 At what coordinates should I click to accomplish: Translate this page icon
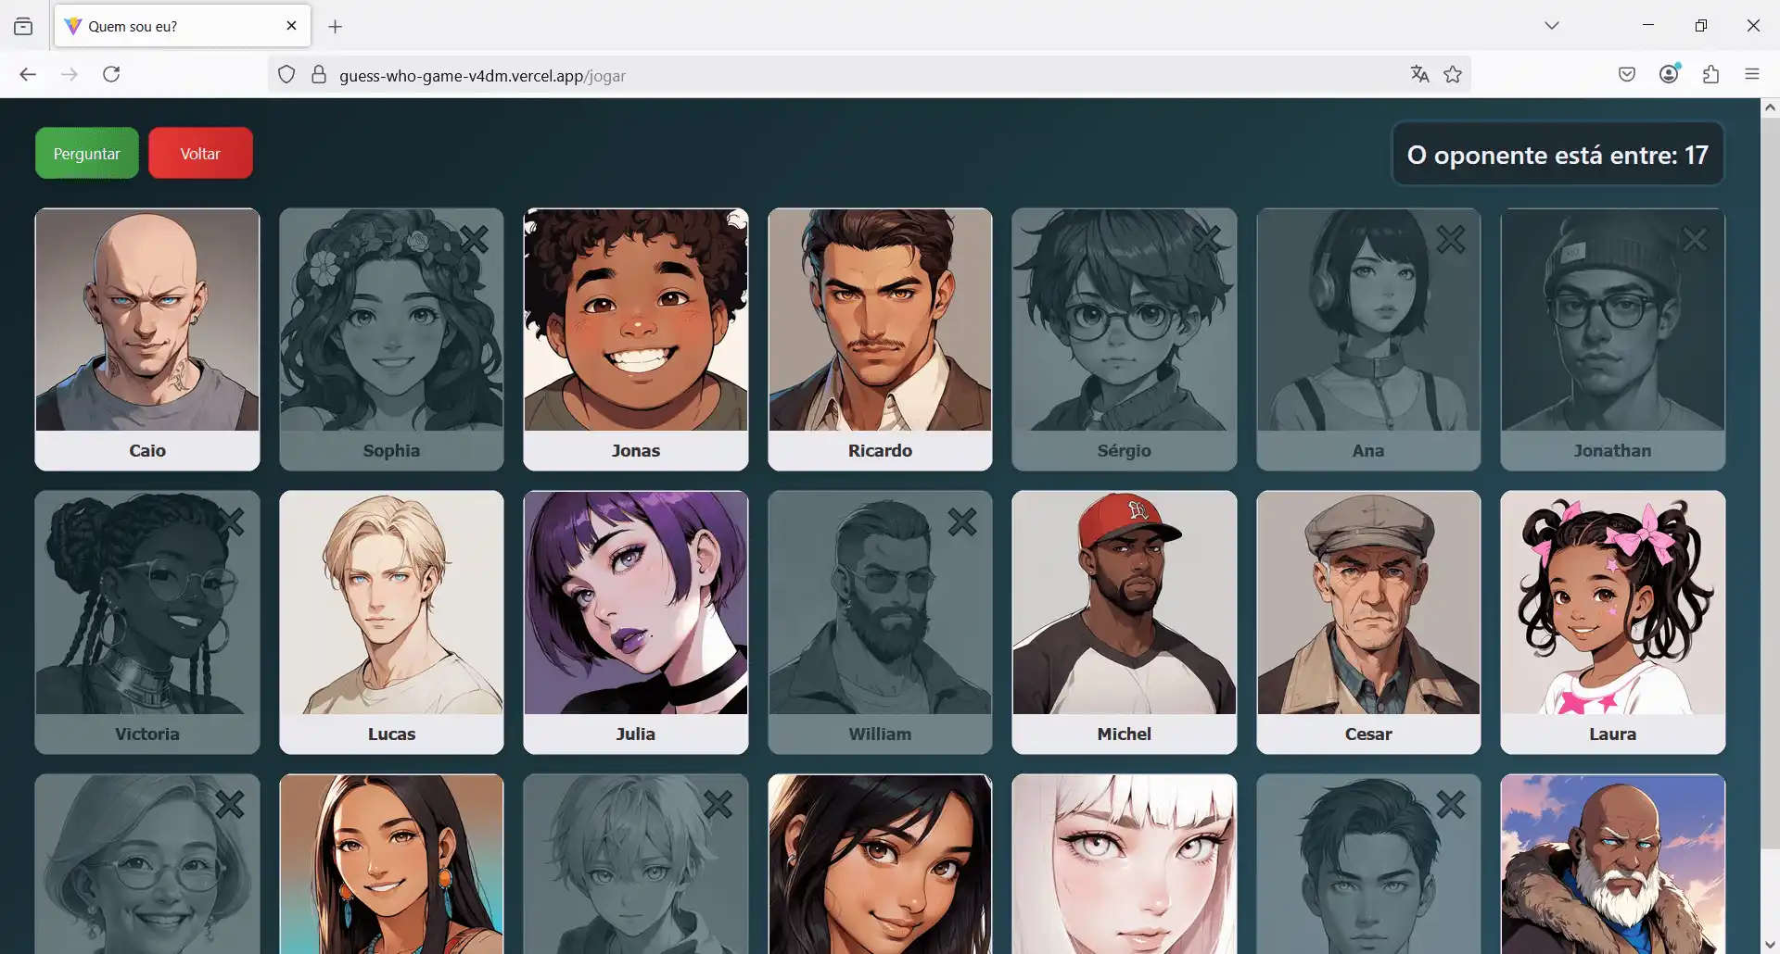click(1419, 74)
